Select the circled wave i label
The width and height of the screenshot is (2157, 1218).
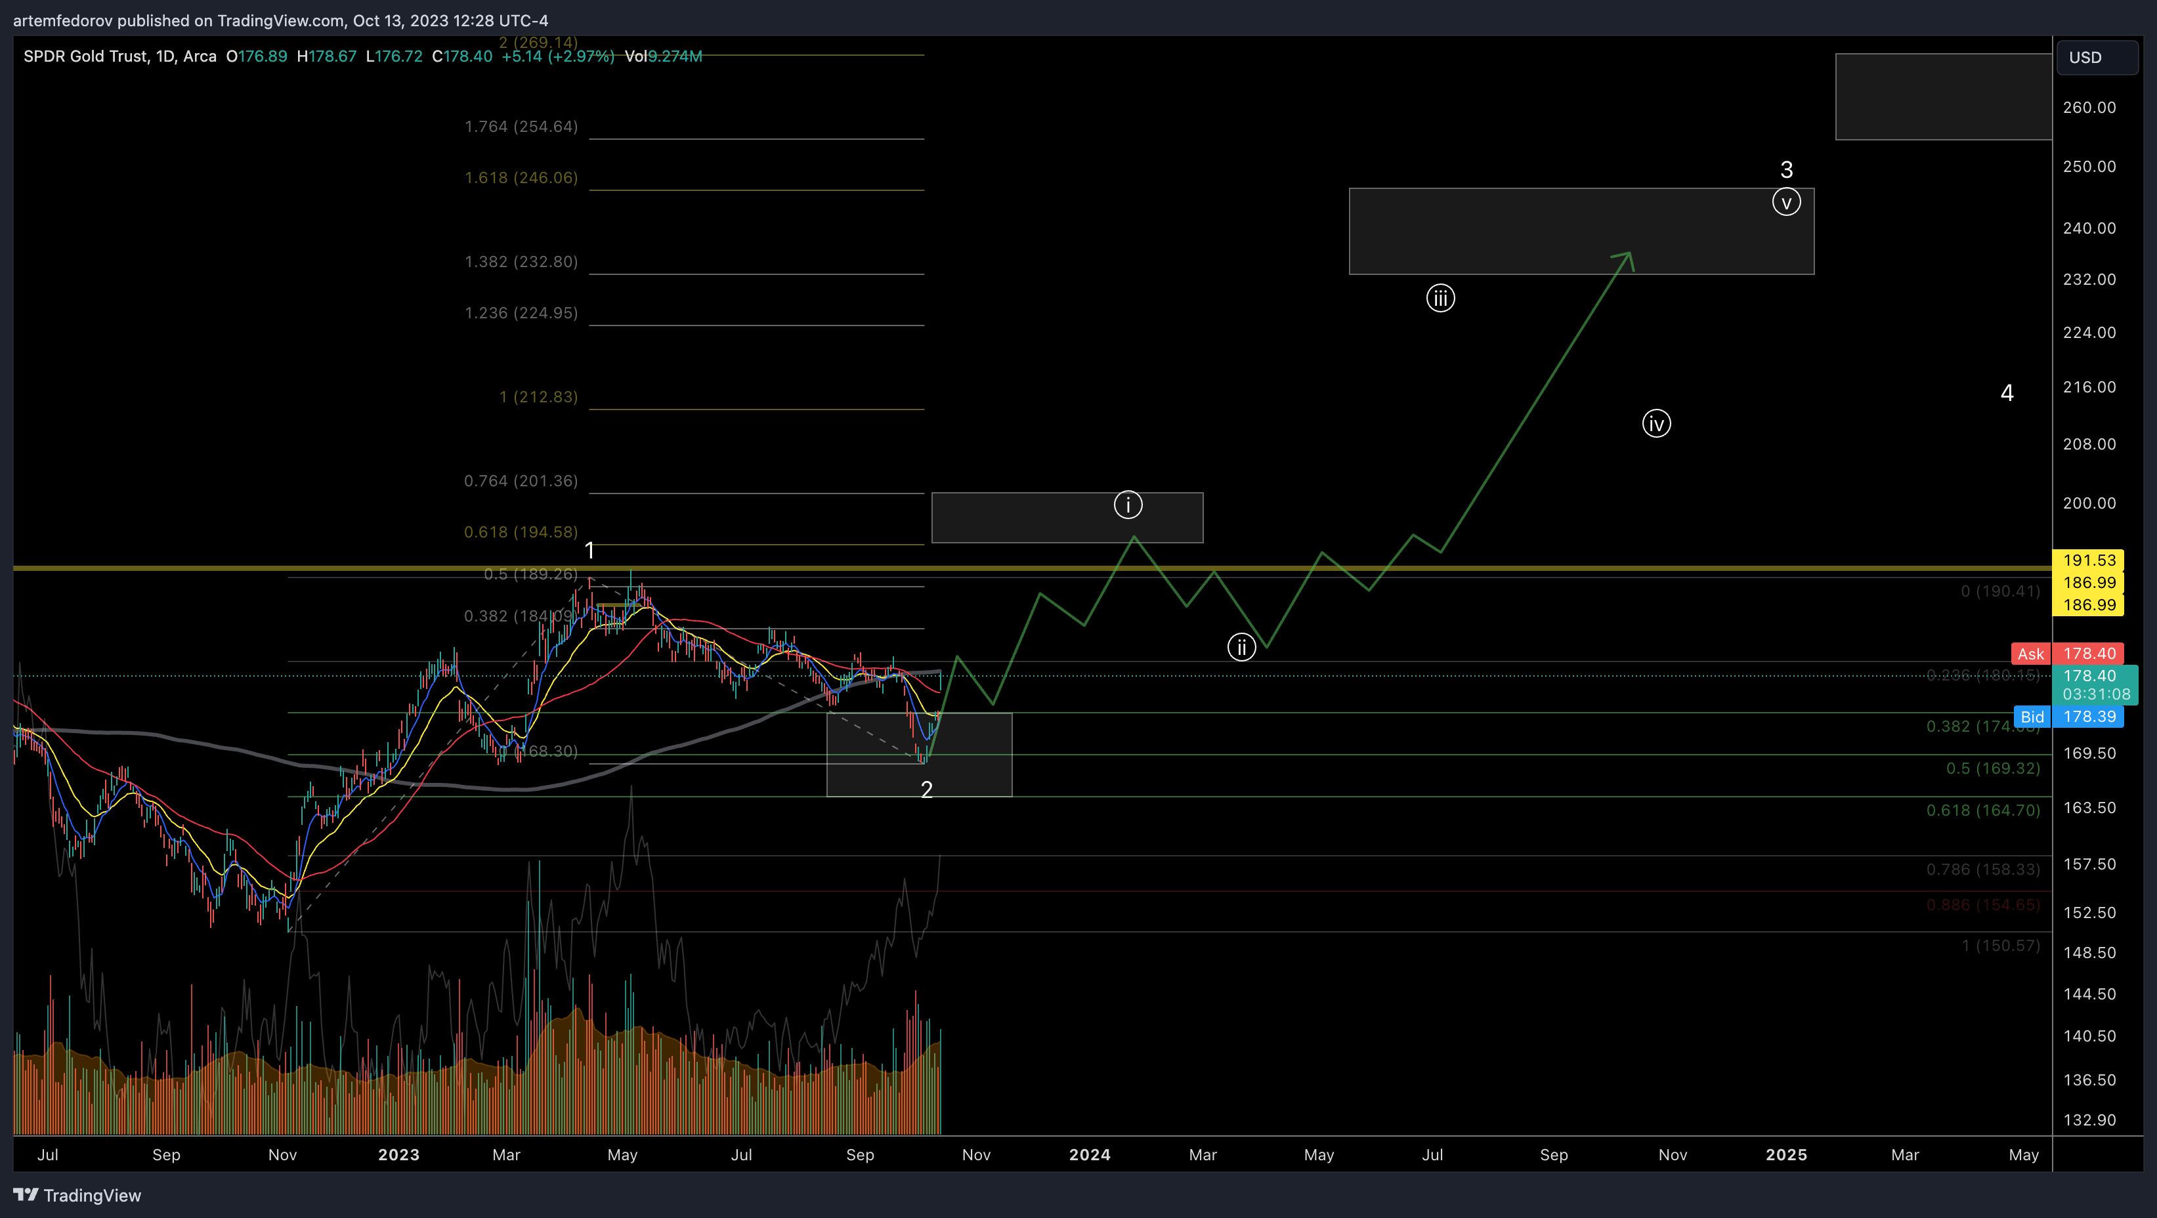(x=1128, y=505)
